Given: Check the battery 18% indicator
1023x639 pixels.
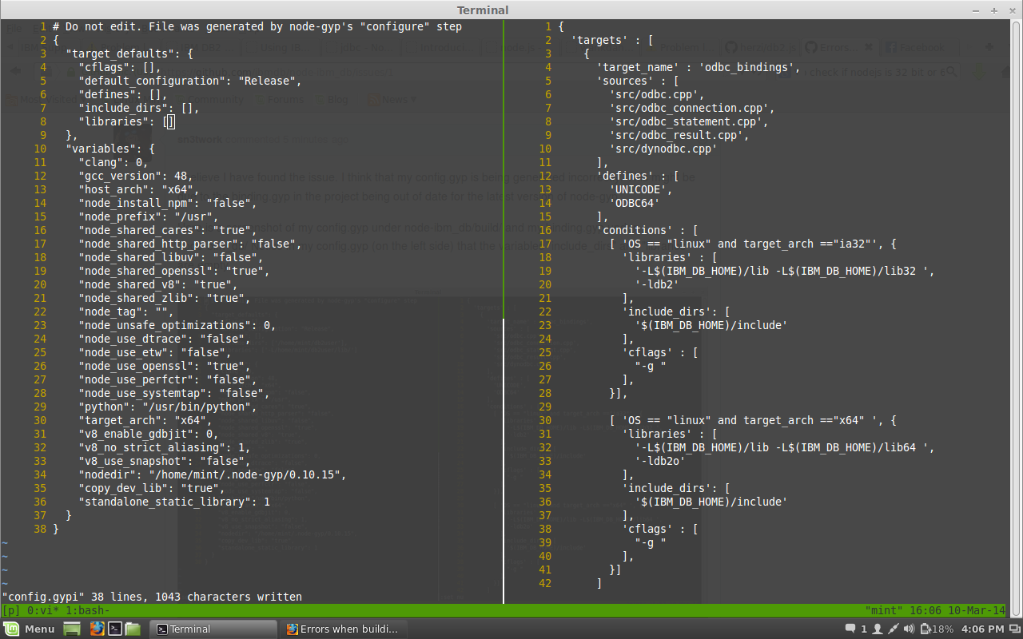Looking at the screenshot, I should (x=937, y=629).
